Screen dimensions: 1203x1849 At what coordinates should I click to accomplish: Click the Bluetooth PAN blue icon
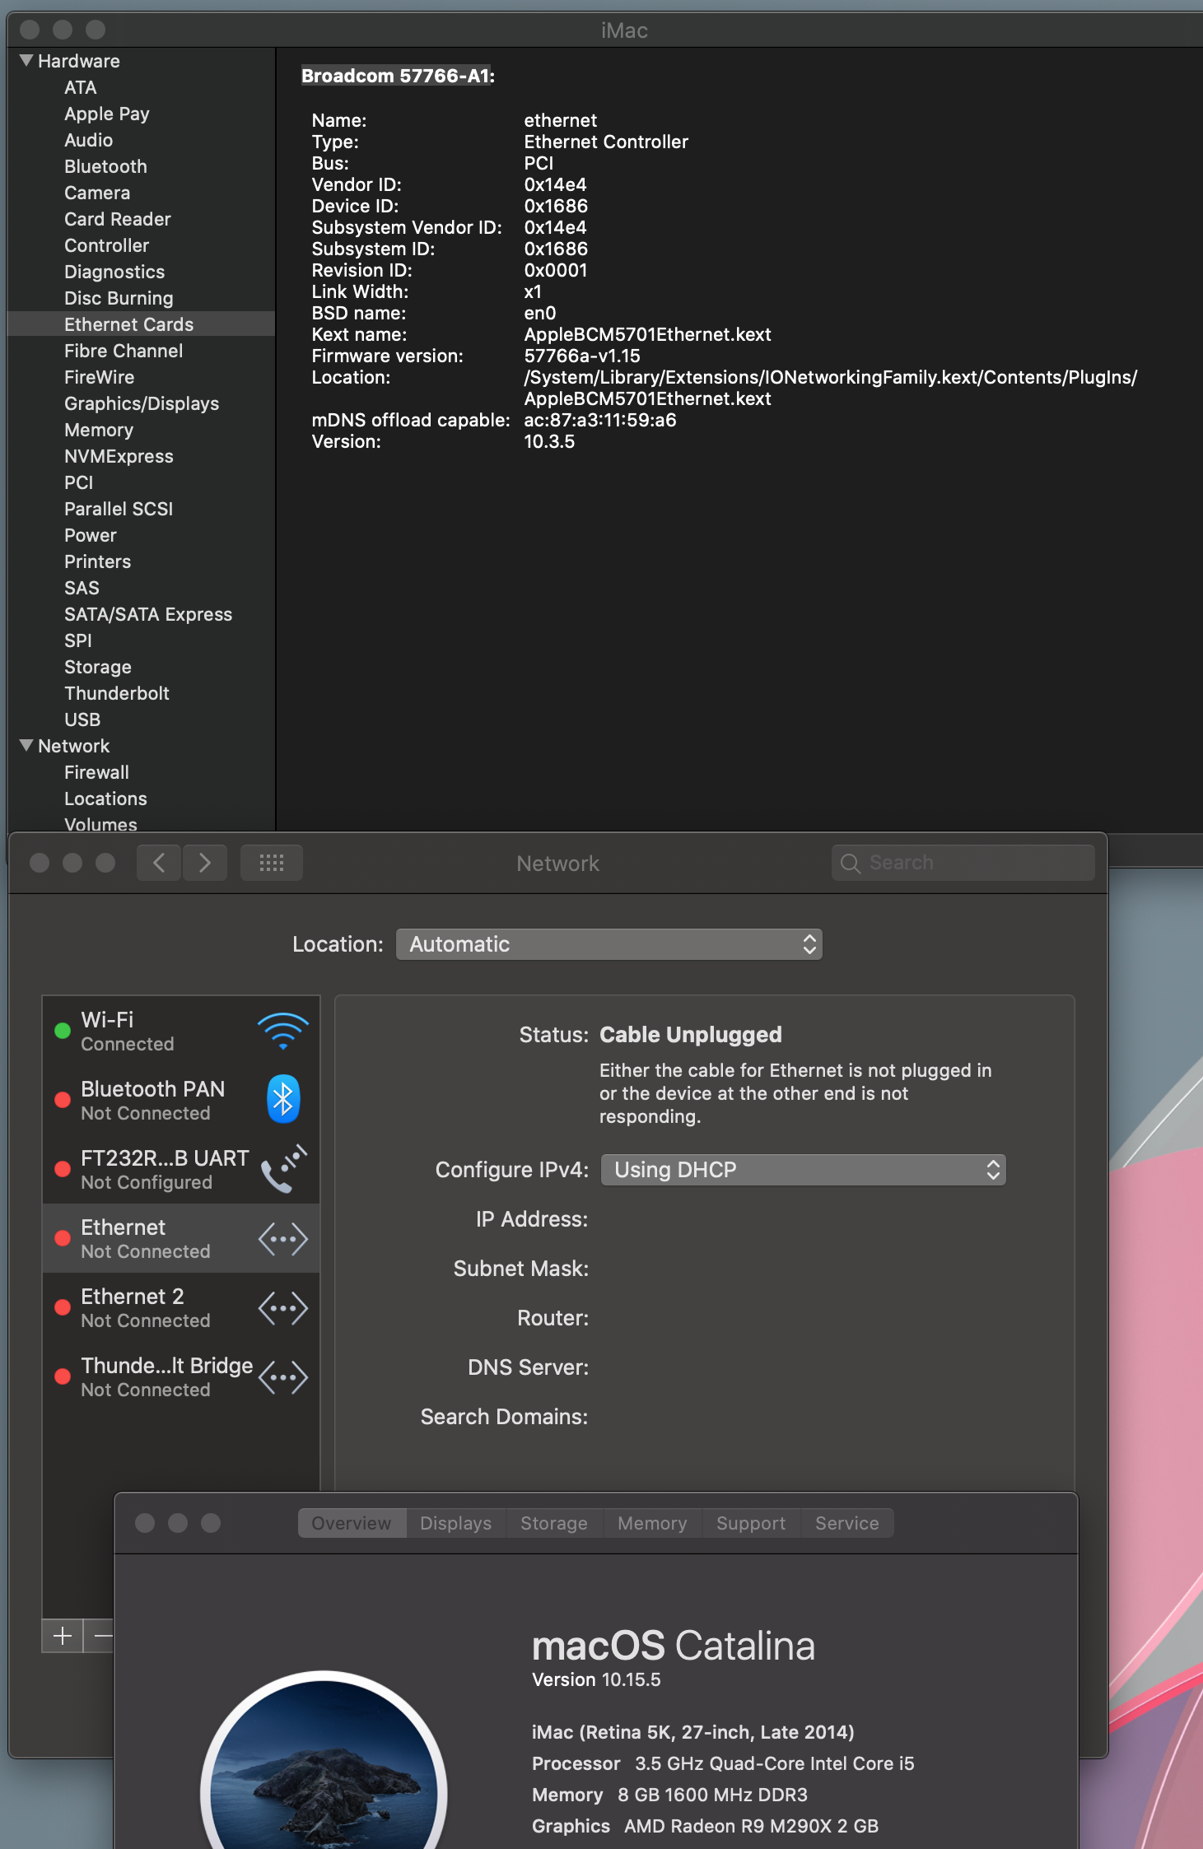pos(282,1099)
